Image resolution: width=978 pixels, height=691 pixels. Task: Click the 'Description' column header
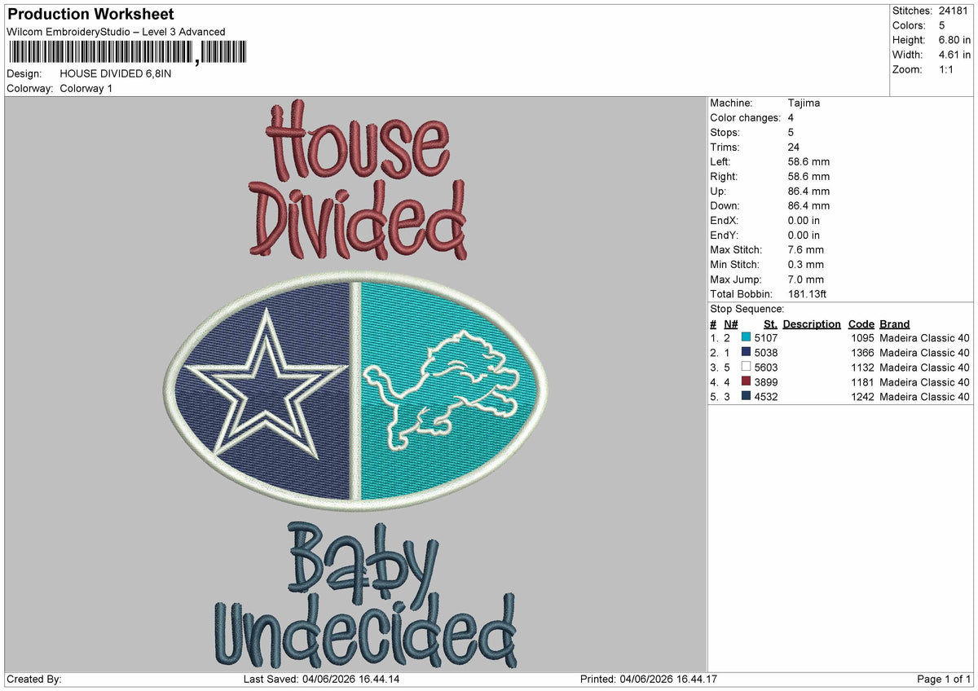(812, 324)
